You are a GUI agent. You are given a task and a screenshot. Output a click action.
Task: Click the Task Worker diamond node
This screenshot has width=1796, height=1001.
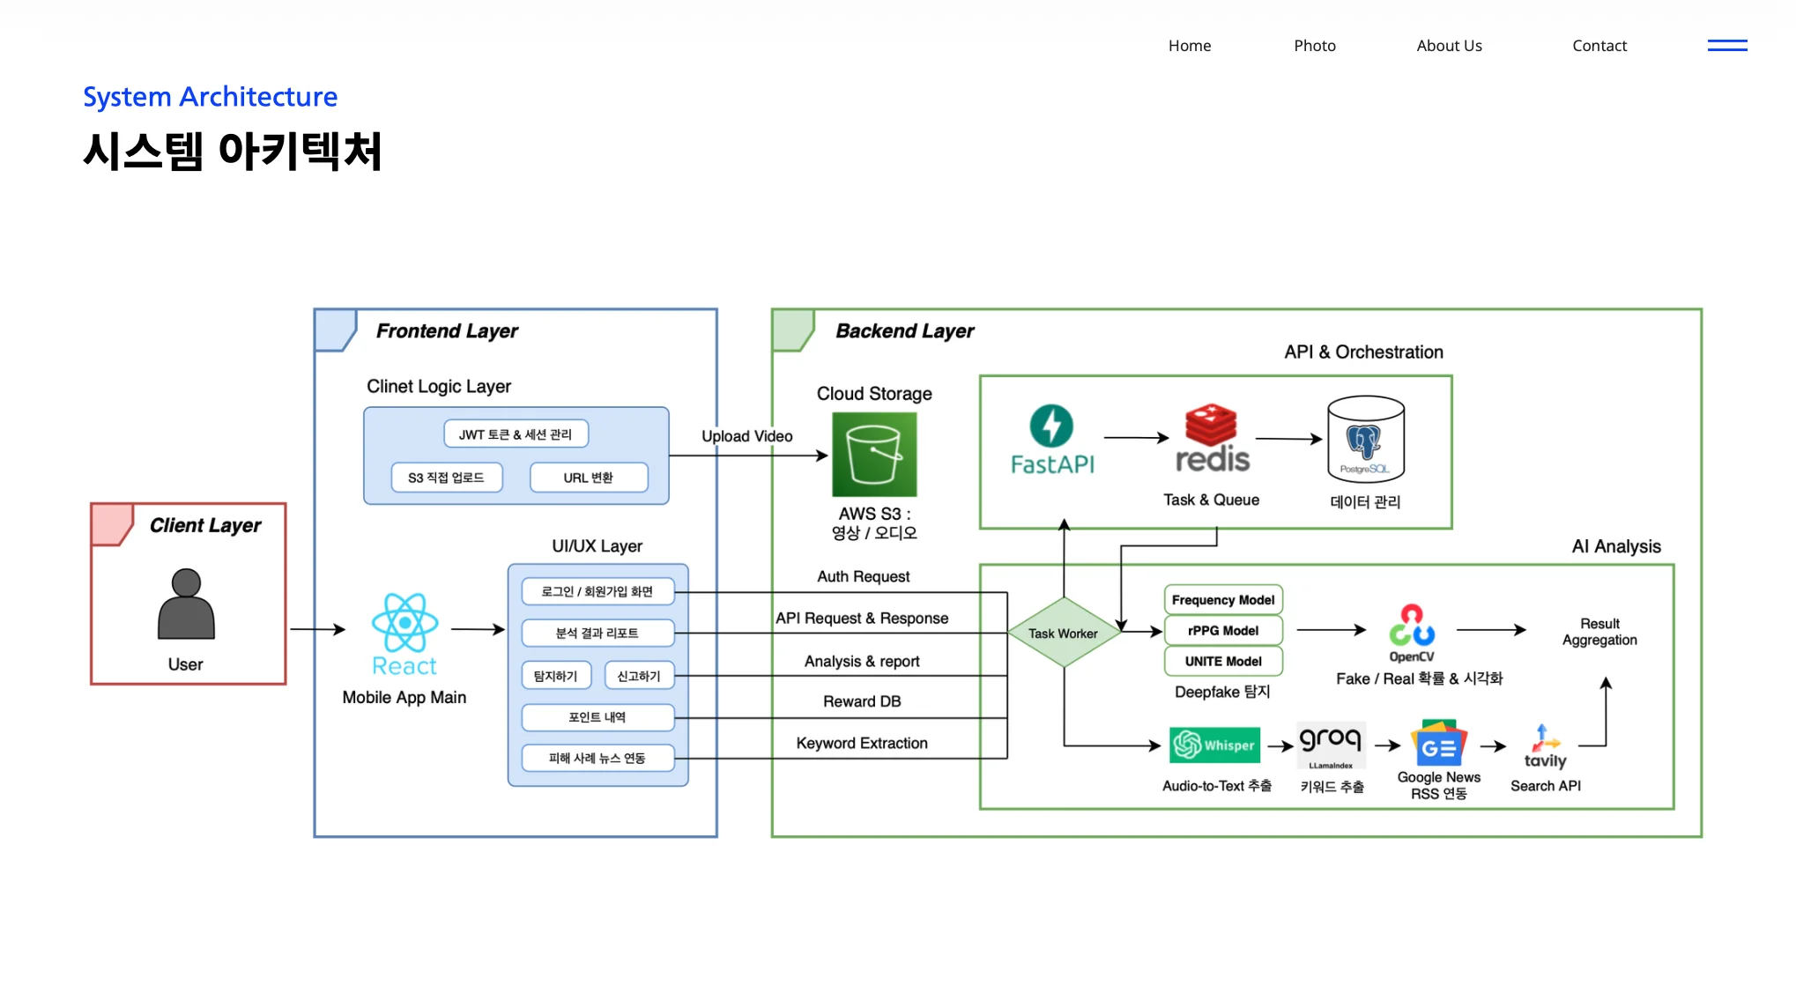pyautogui.click(x=1063, y=633)
